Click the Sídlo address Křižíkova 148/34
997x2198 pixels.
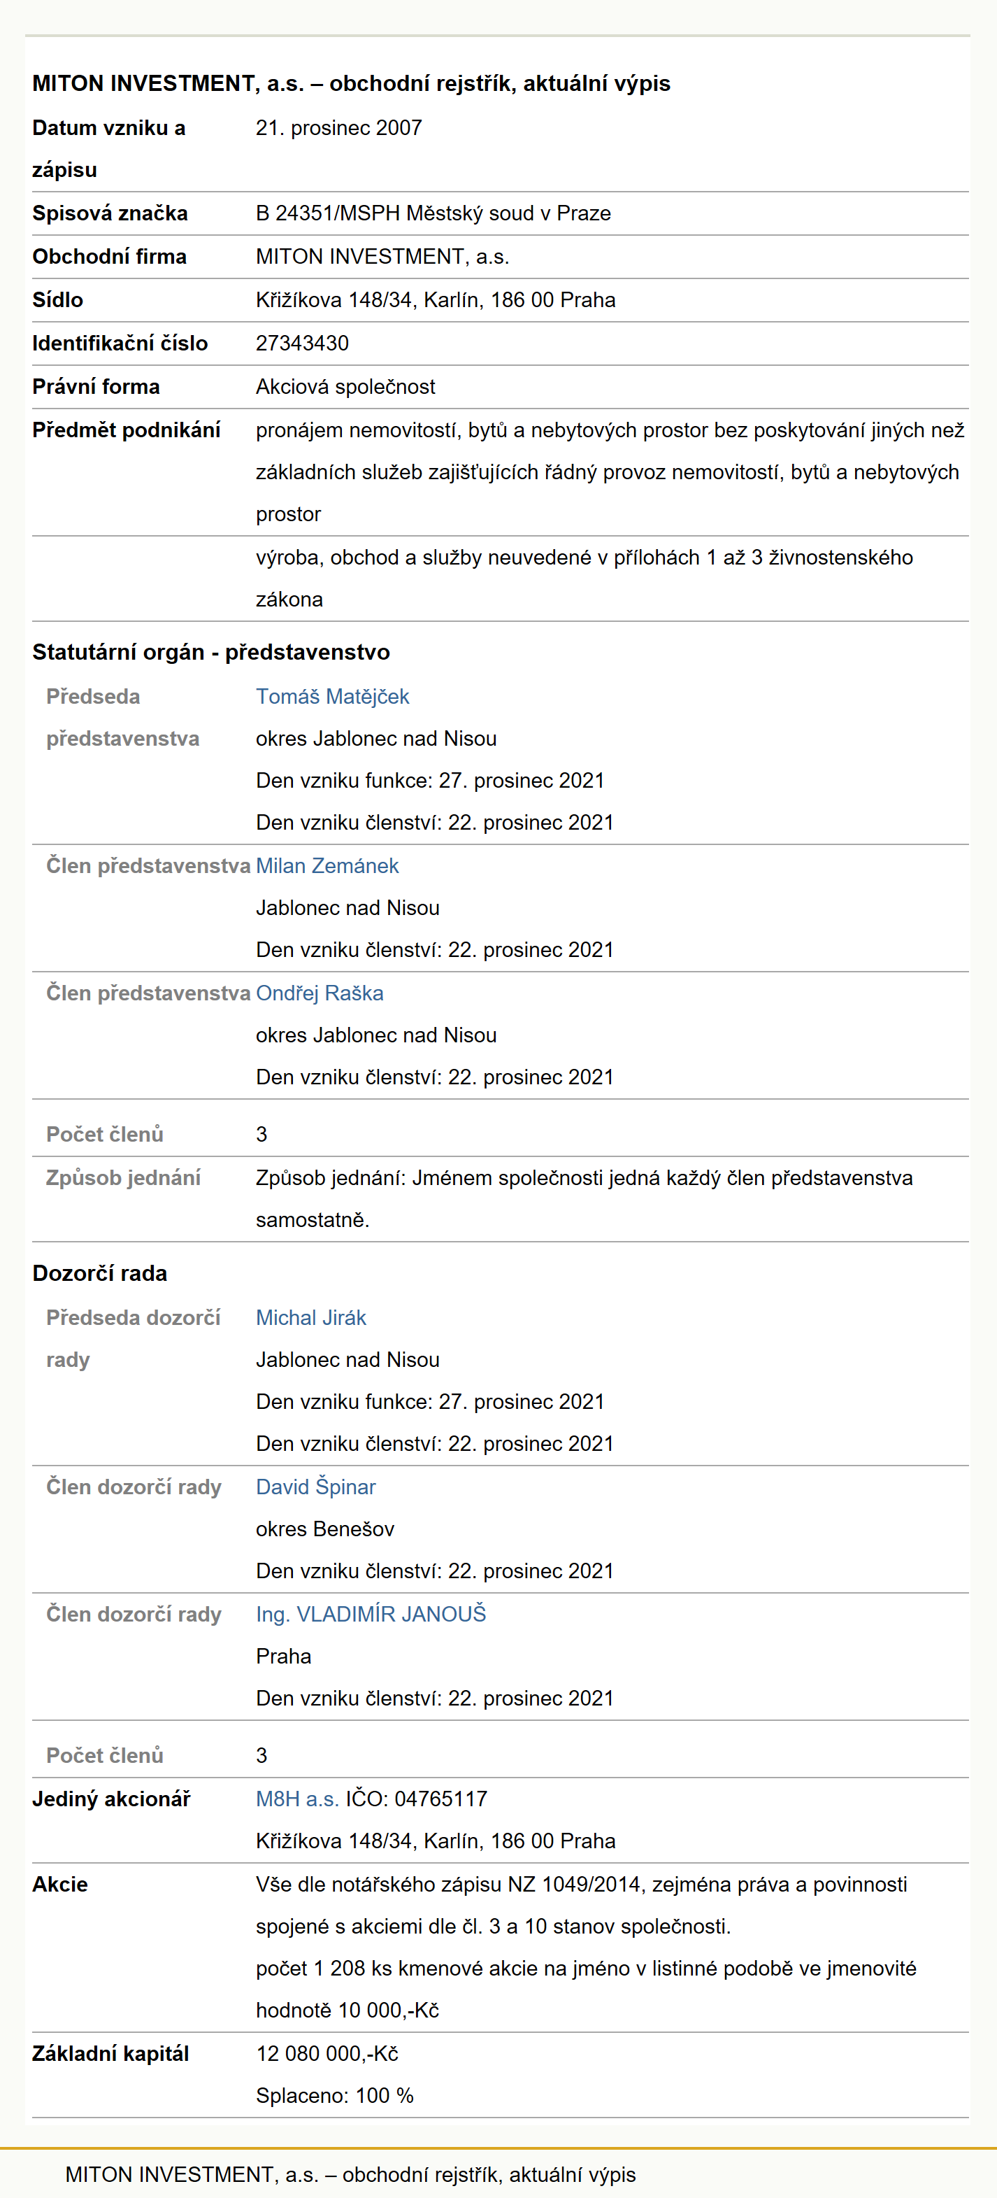[x=435, y=299]
